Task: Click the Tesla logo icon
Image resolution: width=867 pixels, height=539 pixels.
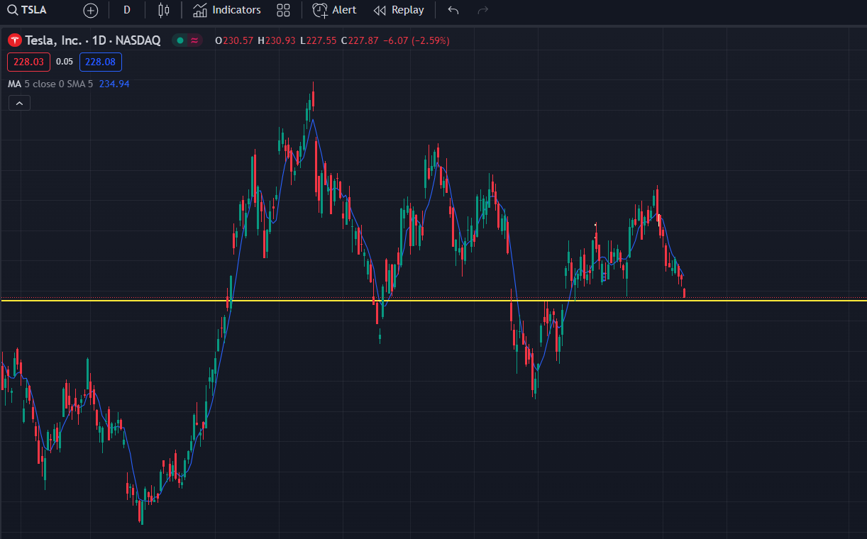Action: [x=14, y=40]
